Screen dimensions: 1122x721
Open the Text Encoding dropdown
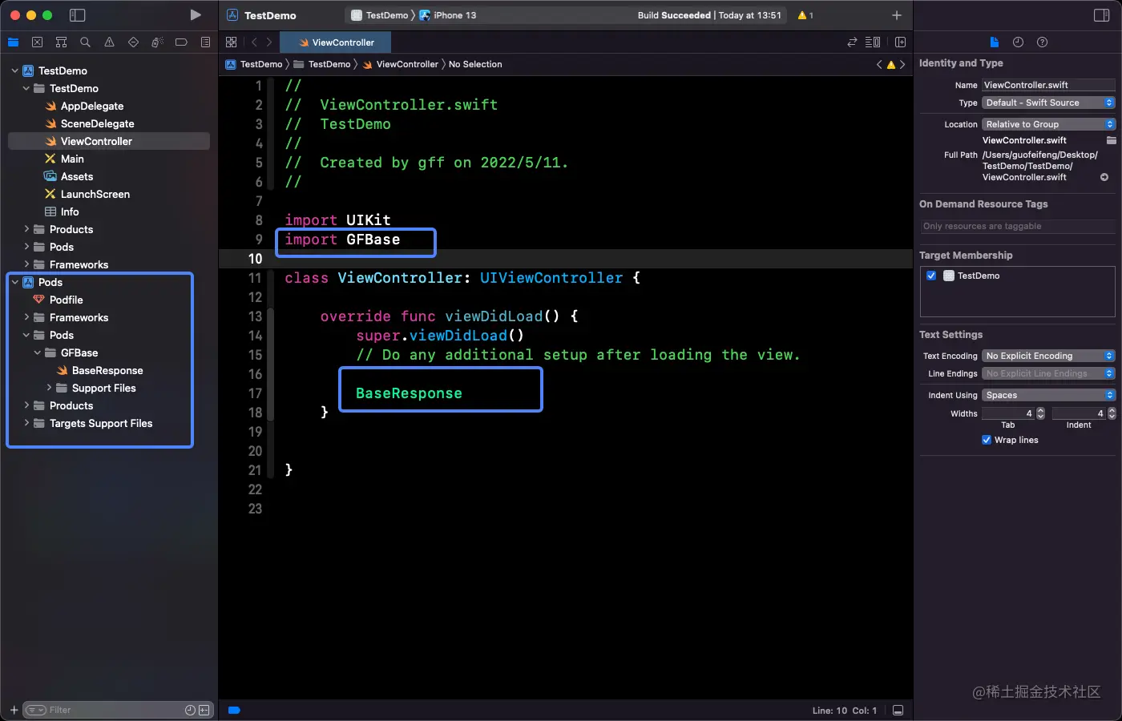pos(1048,356)
